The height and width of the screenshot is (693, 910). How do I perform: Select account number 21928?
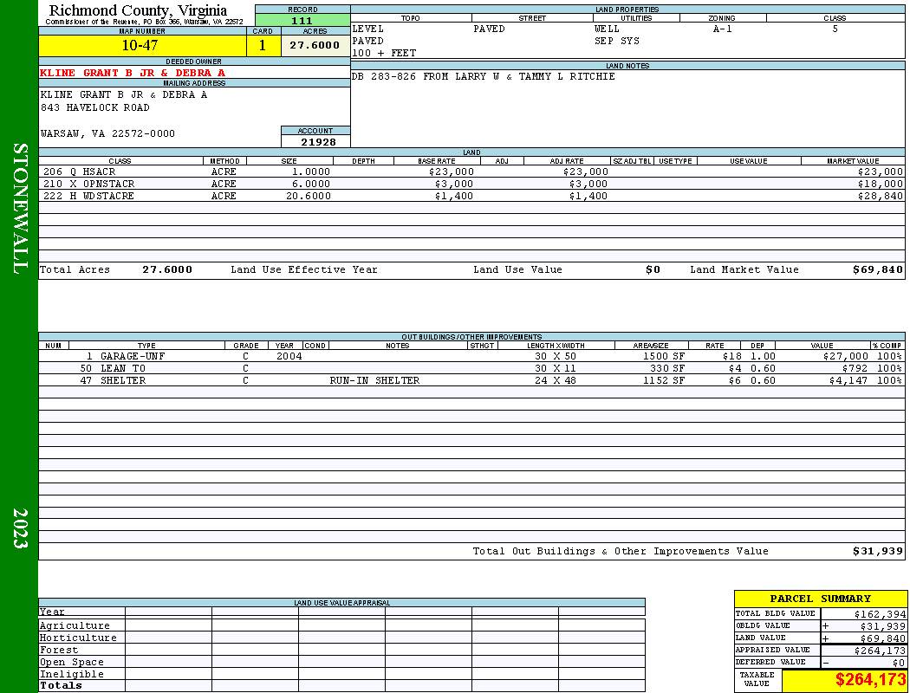pyautogui.click(x=315, y=141)
